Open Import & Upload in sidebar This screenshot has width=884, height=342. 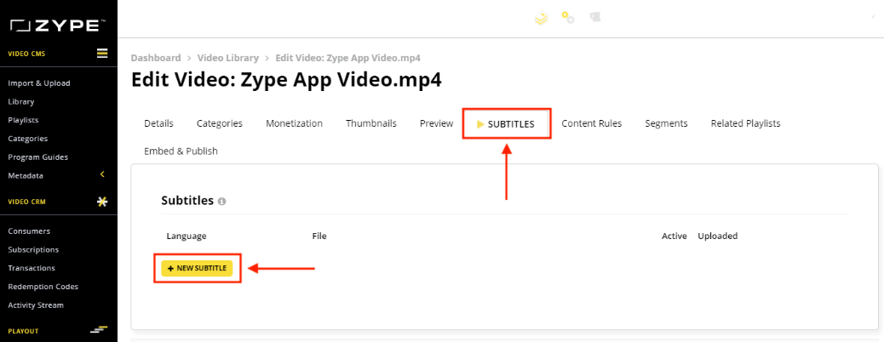coord(39,83)
